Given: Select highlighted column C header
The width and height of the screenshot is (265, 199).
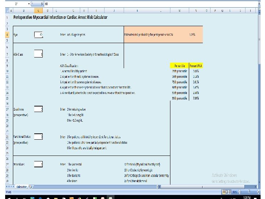Looking at the screenshot, I should pos(38,11).
